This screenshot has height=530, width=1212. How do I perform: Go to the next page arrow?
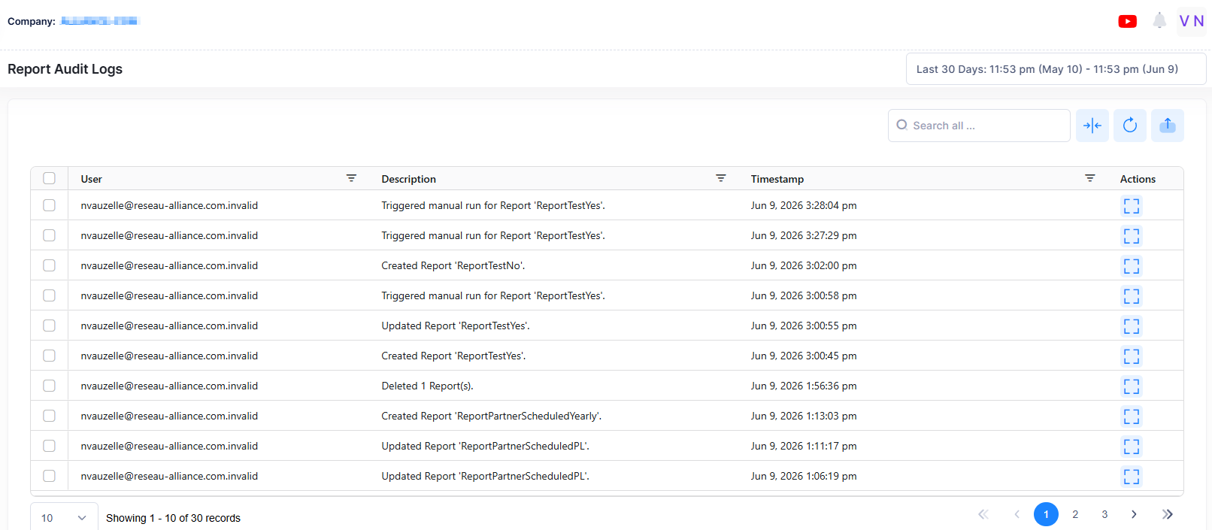1134,514
